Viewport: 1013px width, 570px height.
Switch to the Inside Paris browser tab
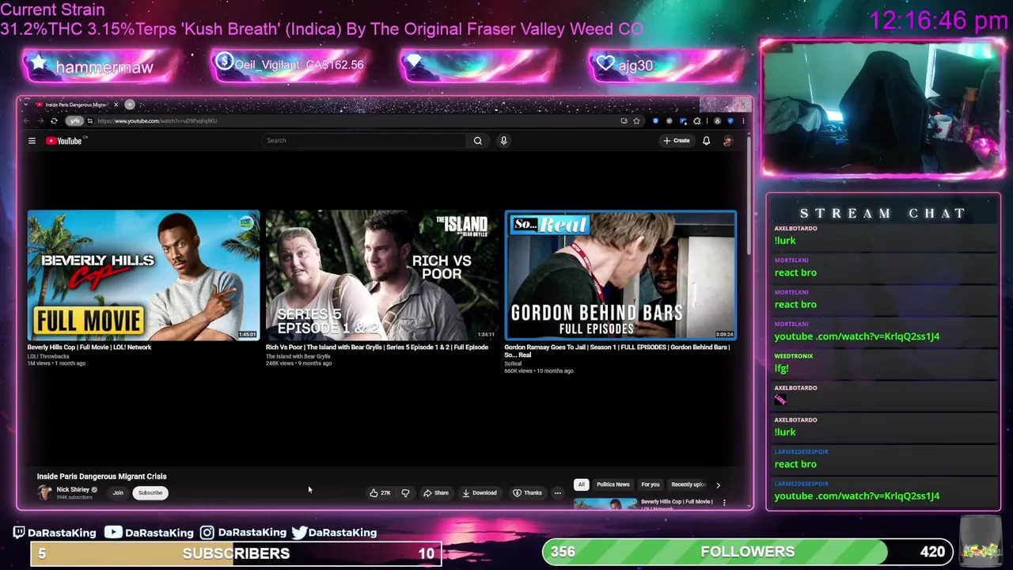(76, 104)
